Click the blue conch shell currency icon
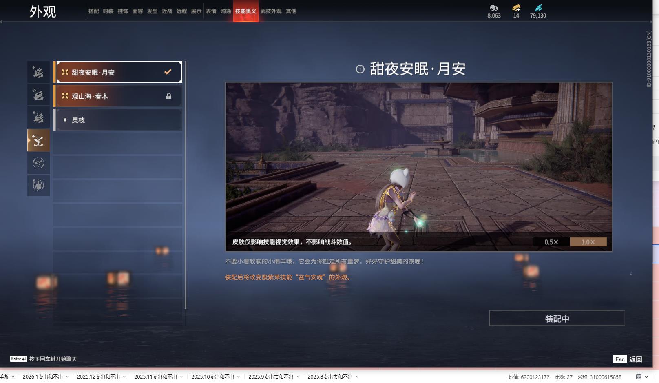 [x=538, y=8]
